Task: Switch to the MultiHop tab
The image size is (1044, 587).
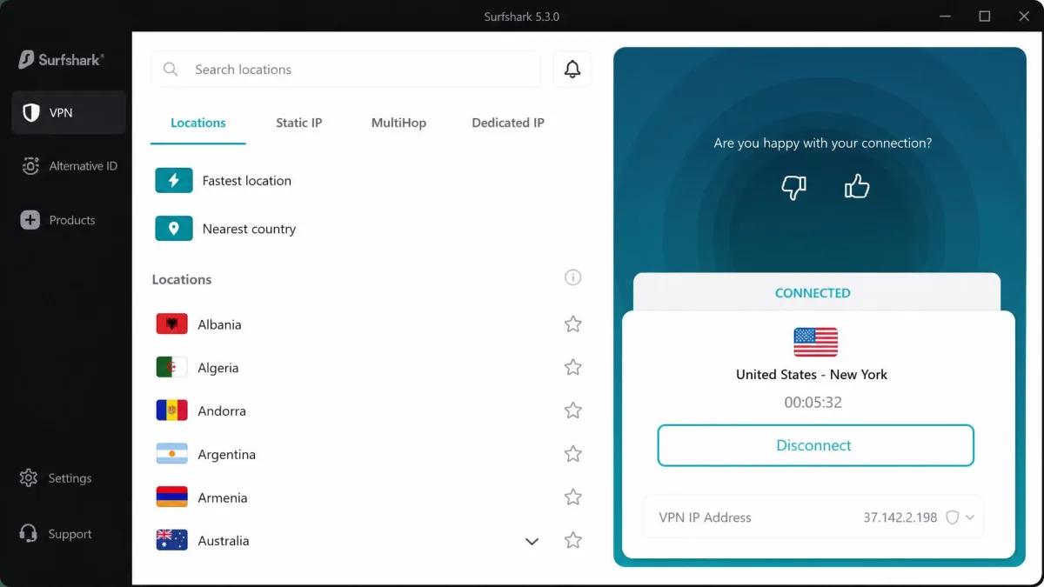Action: (x=398, y=123)
